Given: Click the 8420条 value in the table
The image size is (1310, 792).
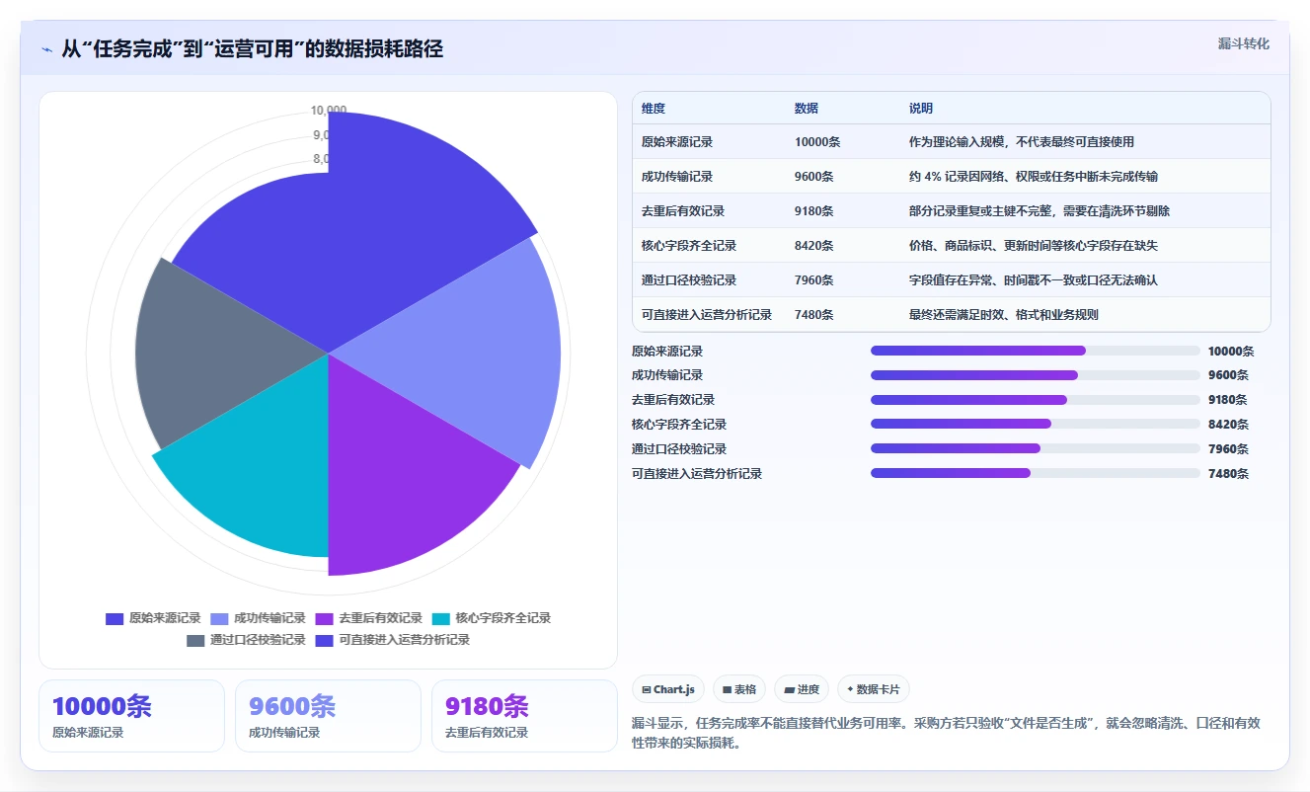Looking at the screenshot, I should tap(814, 246).
